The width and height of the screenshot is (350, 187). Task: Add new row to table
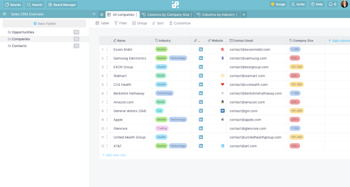click(114, 155)
